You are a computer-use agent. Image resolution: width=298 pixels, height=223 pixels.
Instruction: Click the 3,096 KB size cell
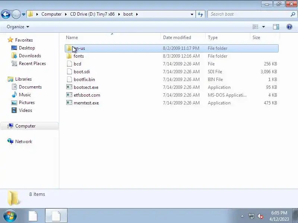tap(269, 71)
